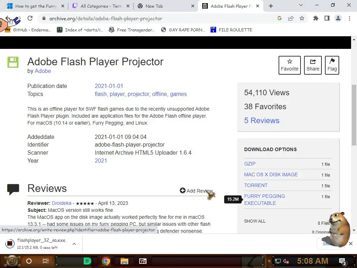
Task: Open 'Index of ~dartz' bookmark
Action: pyautogui.click(x=80, y=30)
